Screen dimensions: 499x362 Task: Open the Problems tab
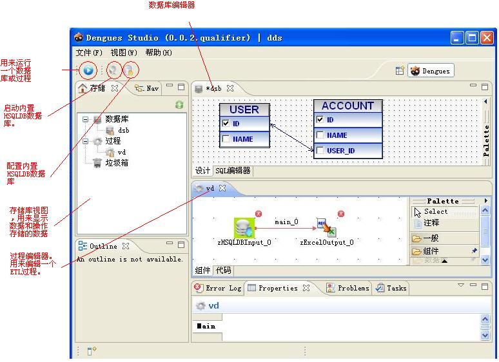coord(348,288)
